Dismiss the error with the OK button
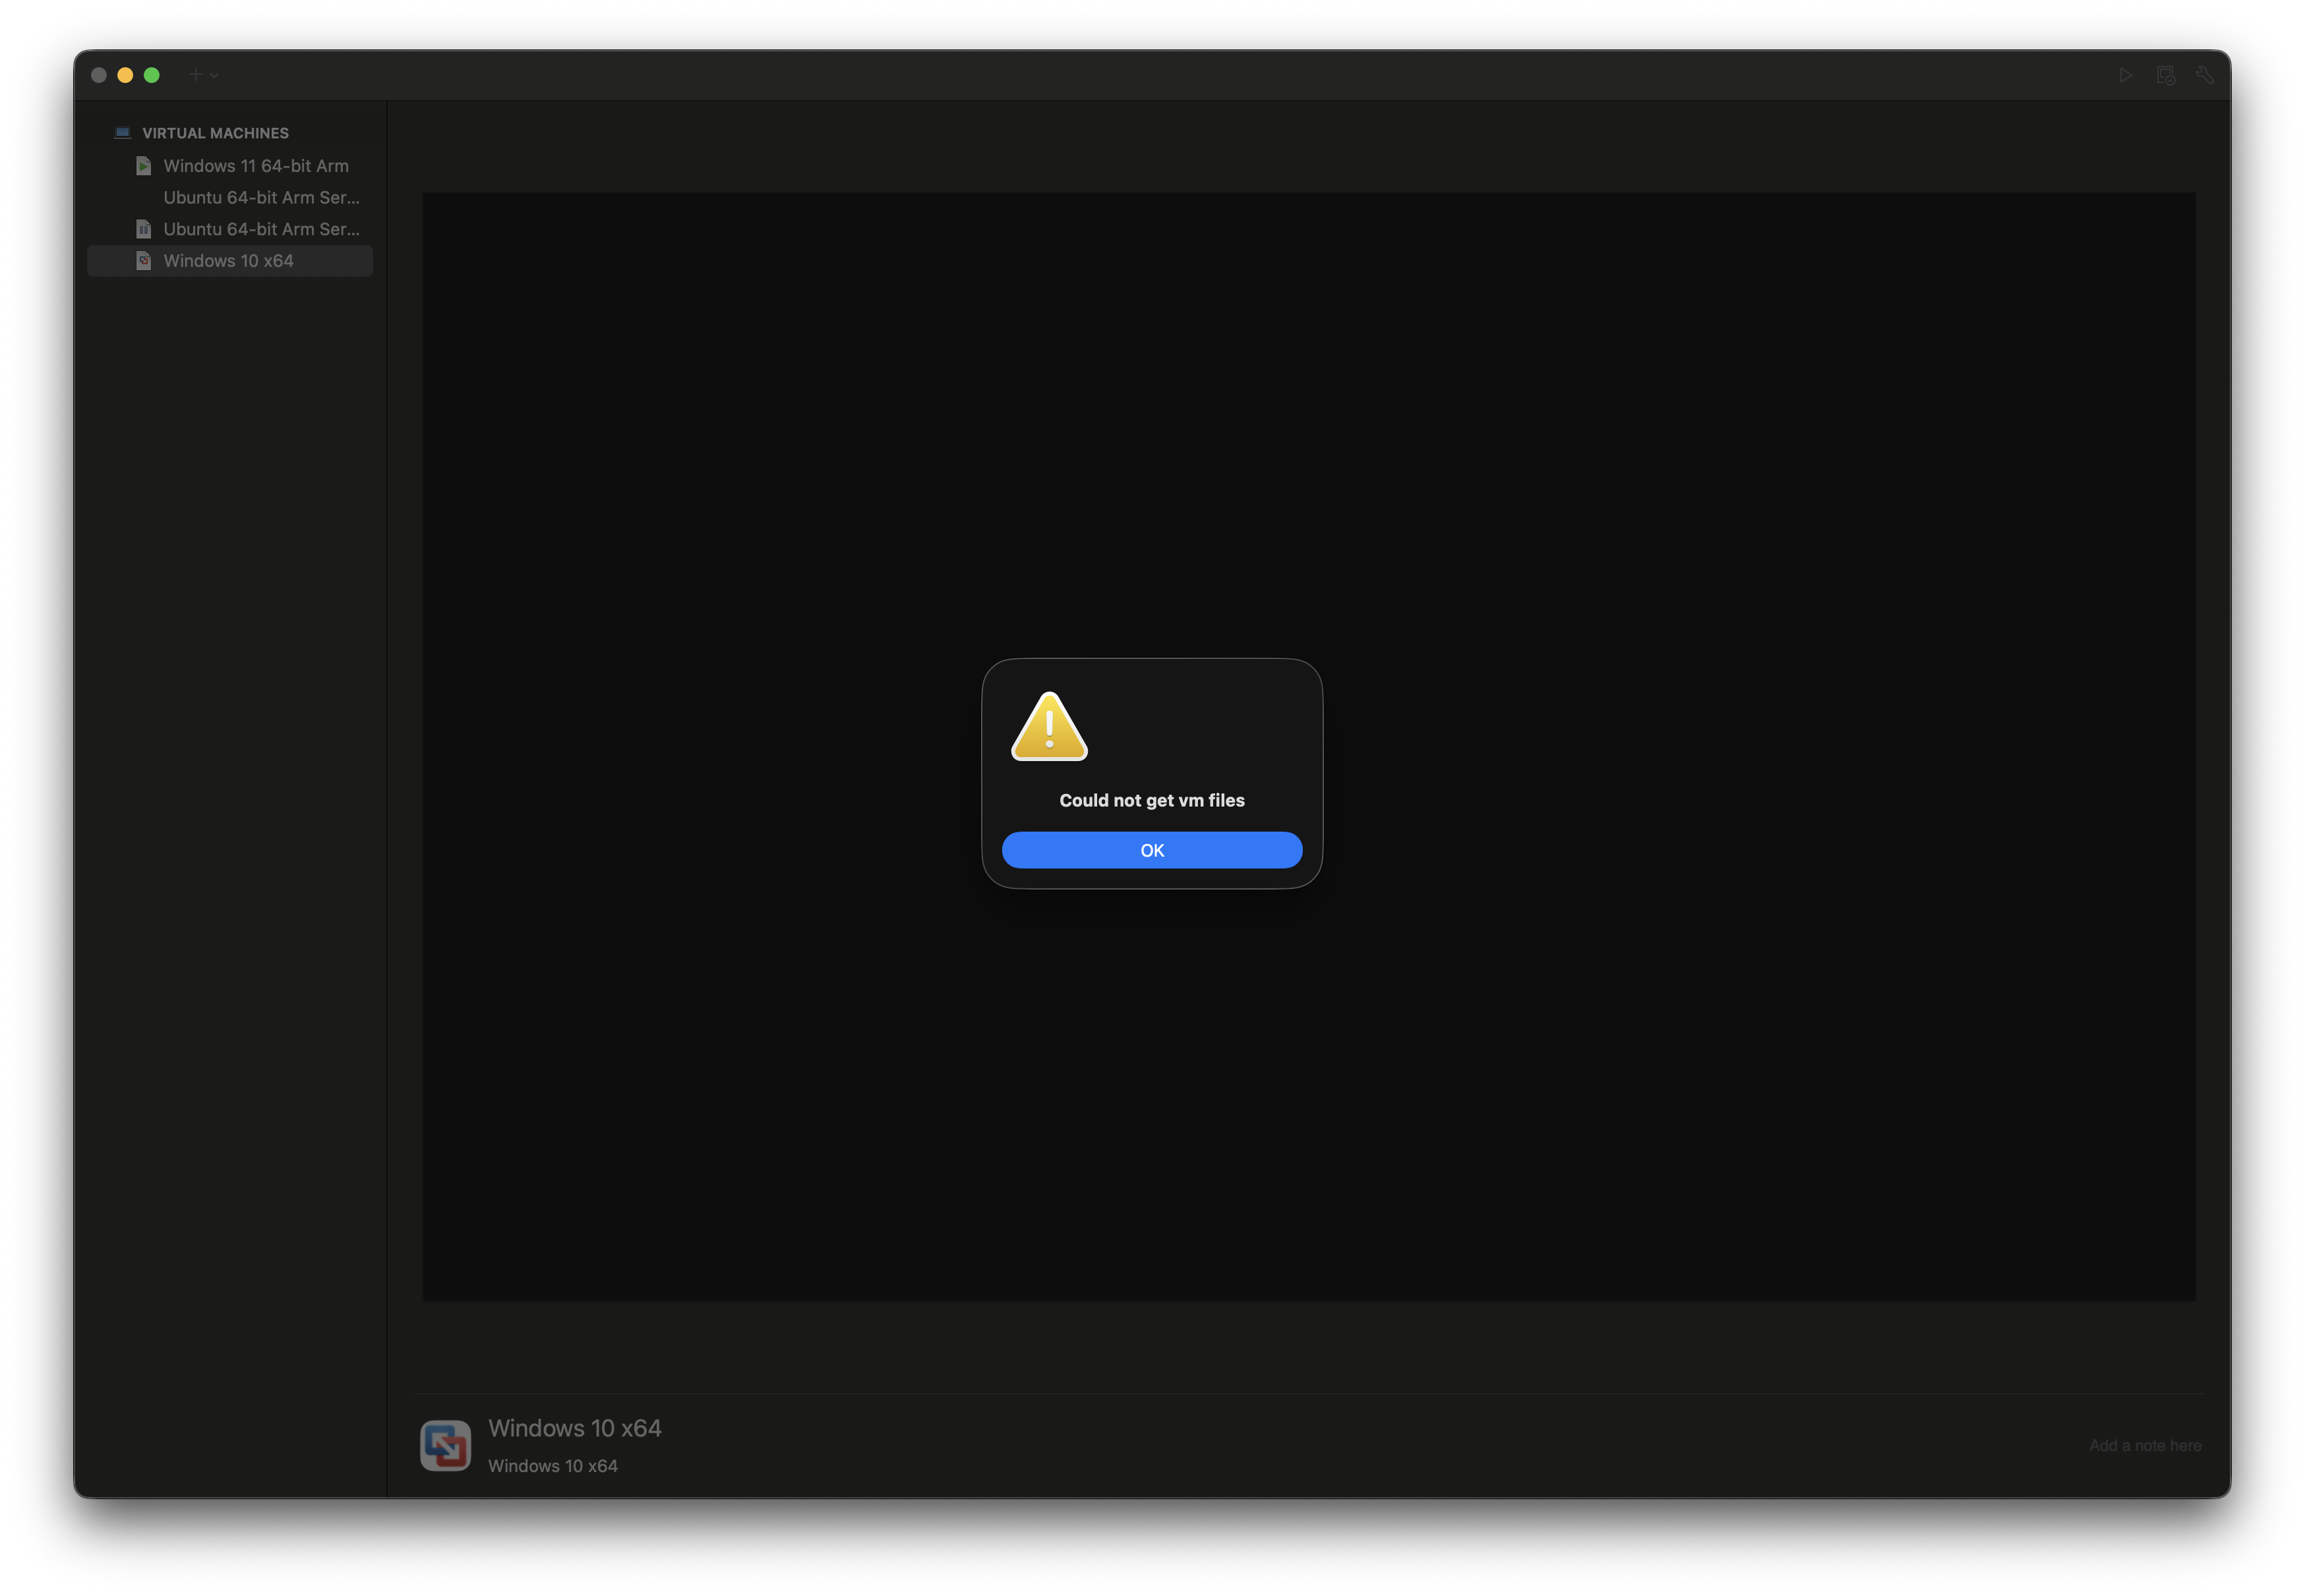Viewport: 2305px width, 1596px height. click(x=1151, y=850)
